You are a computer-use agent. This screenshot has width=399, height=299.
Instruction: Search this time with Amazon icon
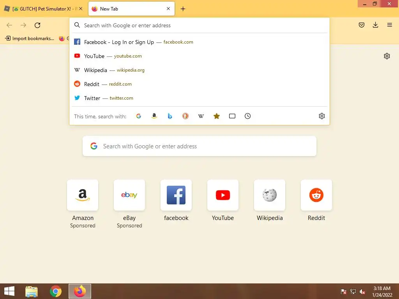(x=154, y=116)
